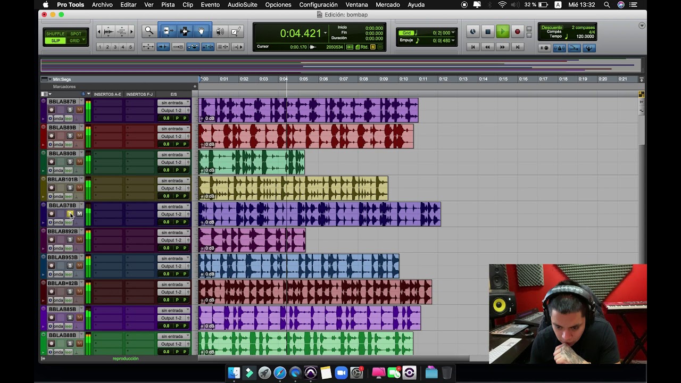Open the Ventana menu
Image resolution: width=681 pixels, height=383 pixels.
pyautogui.click(x=356, y=5)
